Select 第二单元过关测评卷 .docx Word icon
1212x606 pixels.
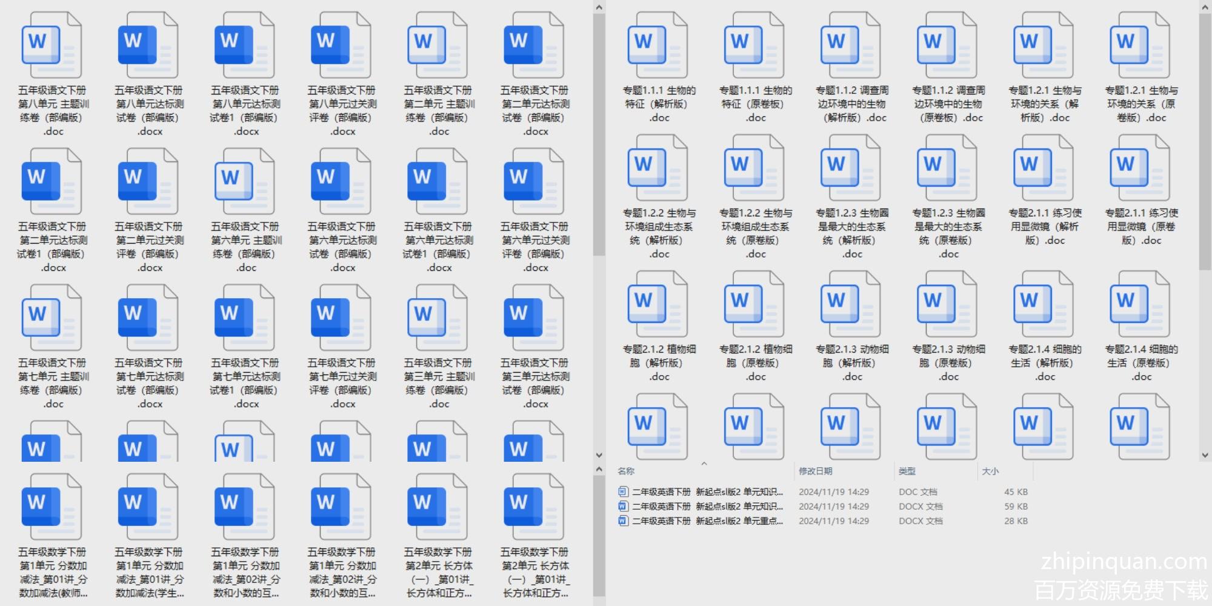148,182
